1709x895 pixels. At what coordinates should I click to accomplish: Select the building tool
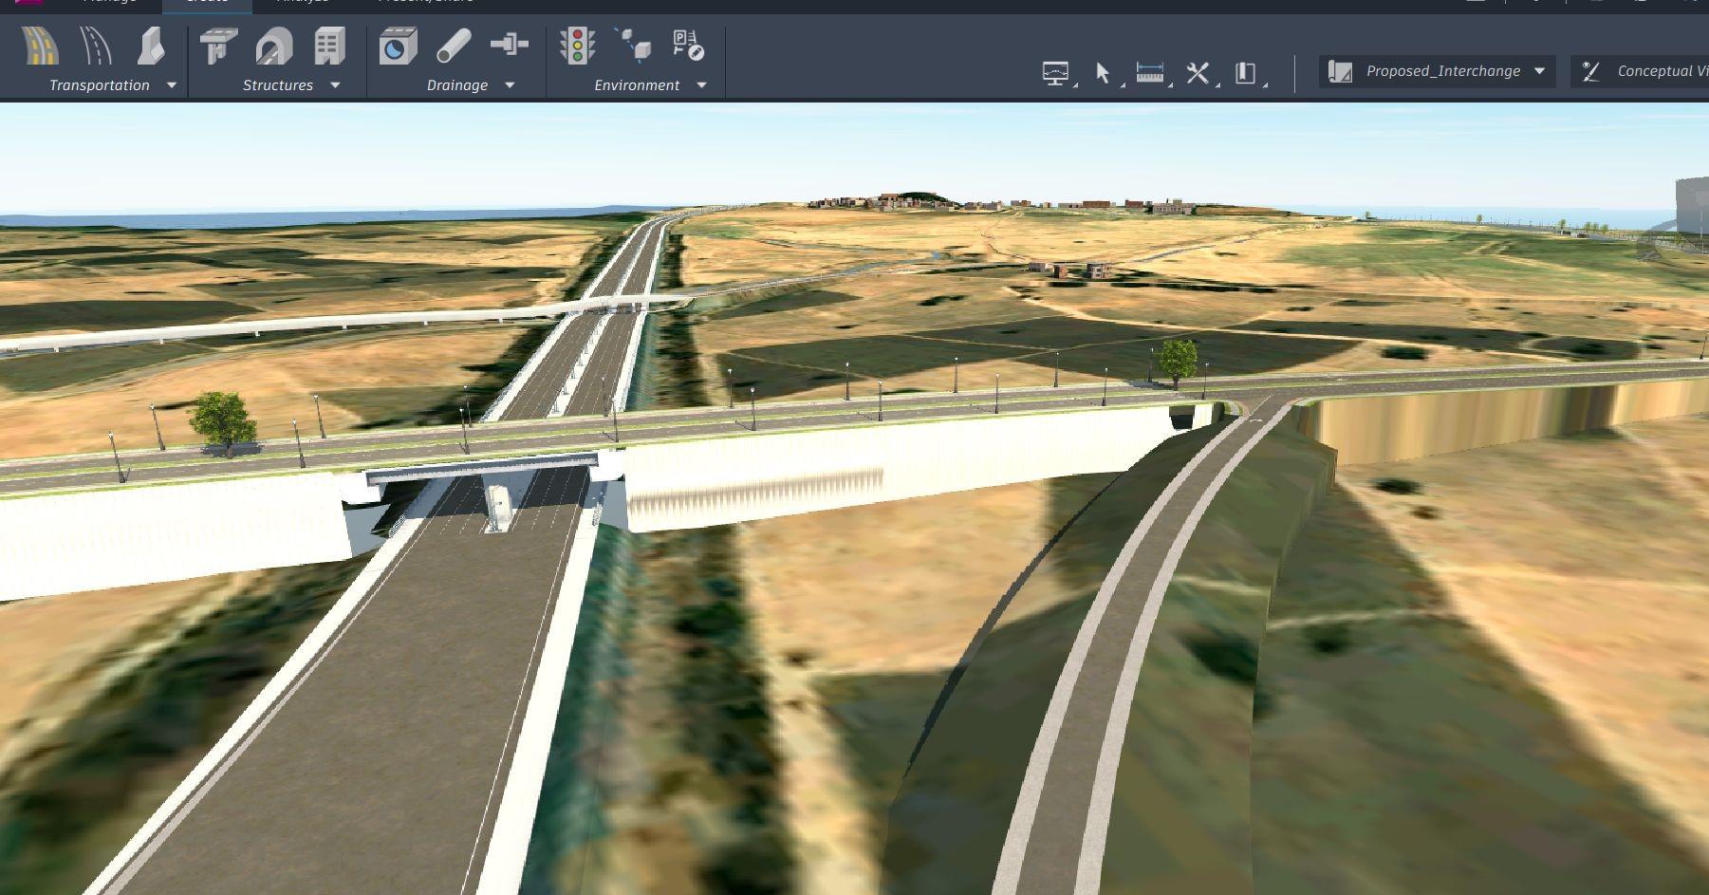pyautogui.click(x=329, y=46)
